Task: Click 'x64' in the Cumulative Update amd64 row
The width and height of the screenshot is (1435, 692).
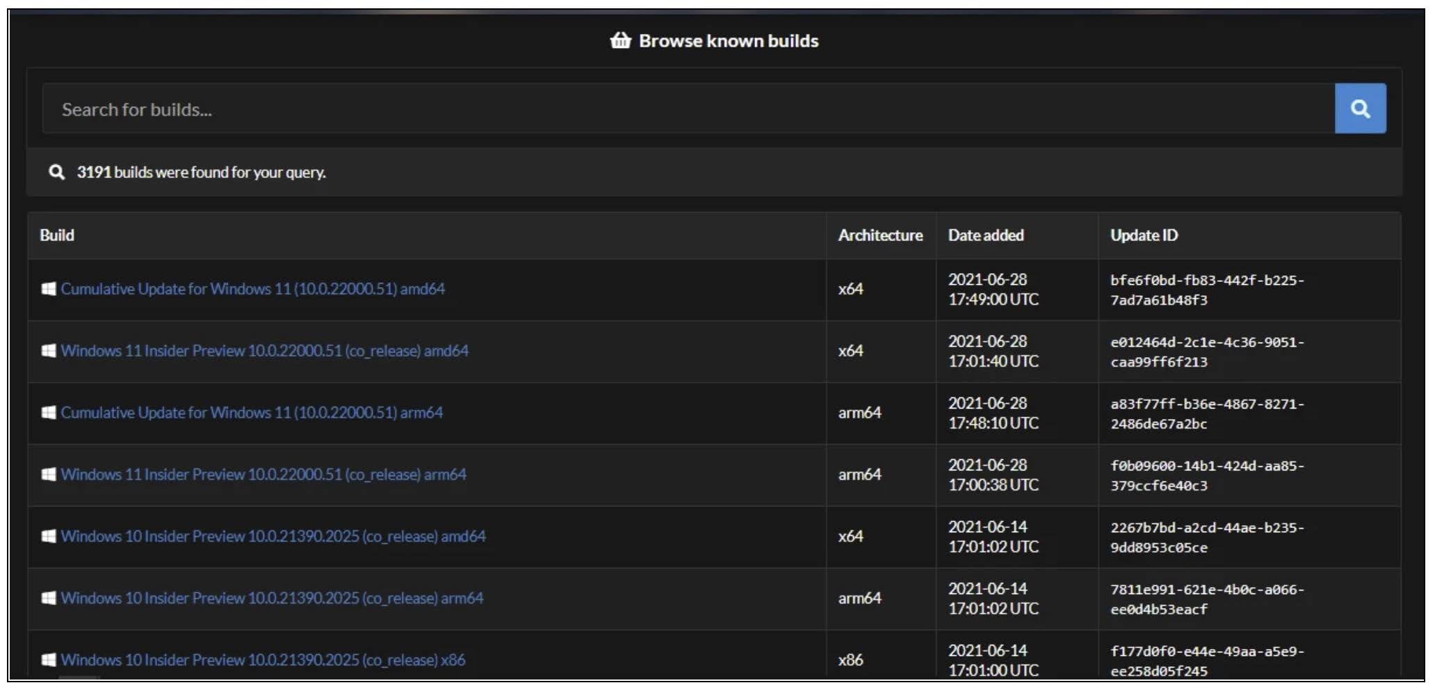Action: click(x=850, y=289)
